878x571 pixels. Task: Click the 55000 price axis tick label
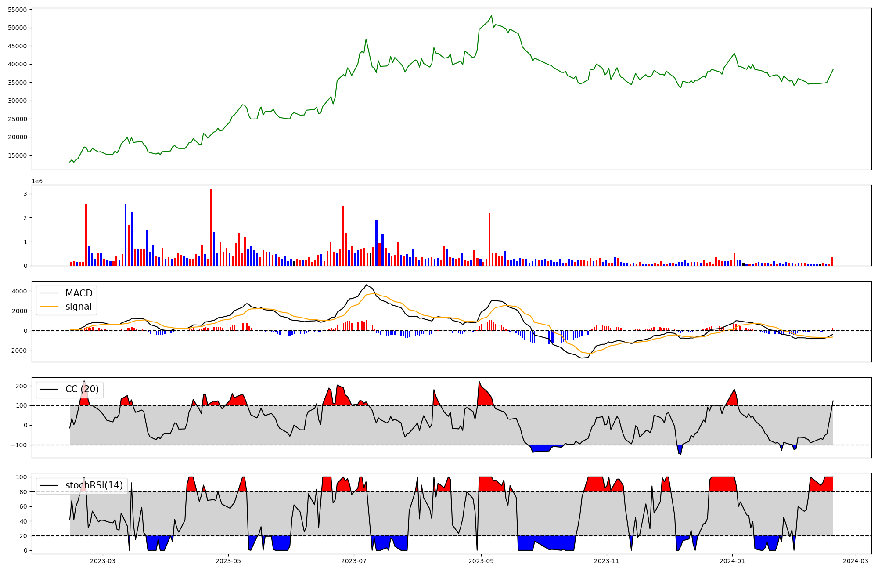point(18,10)
